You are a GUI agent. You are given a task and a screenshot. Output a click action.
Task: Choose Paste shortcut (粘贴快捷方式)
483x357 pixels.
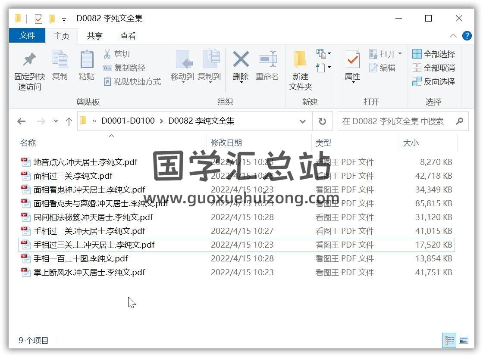click(132, 81)
